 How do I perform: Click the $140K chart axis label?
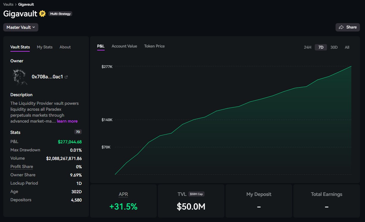coord(107,120)
